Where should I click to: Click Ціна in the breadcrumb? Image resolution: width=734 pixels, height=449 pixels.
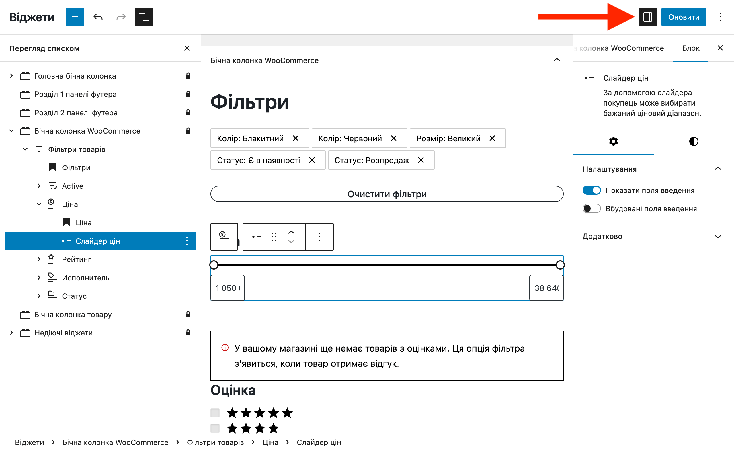(270, 442)
